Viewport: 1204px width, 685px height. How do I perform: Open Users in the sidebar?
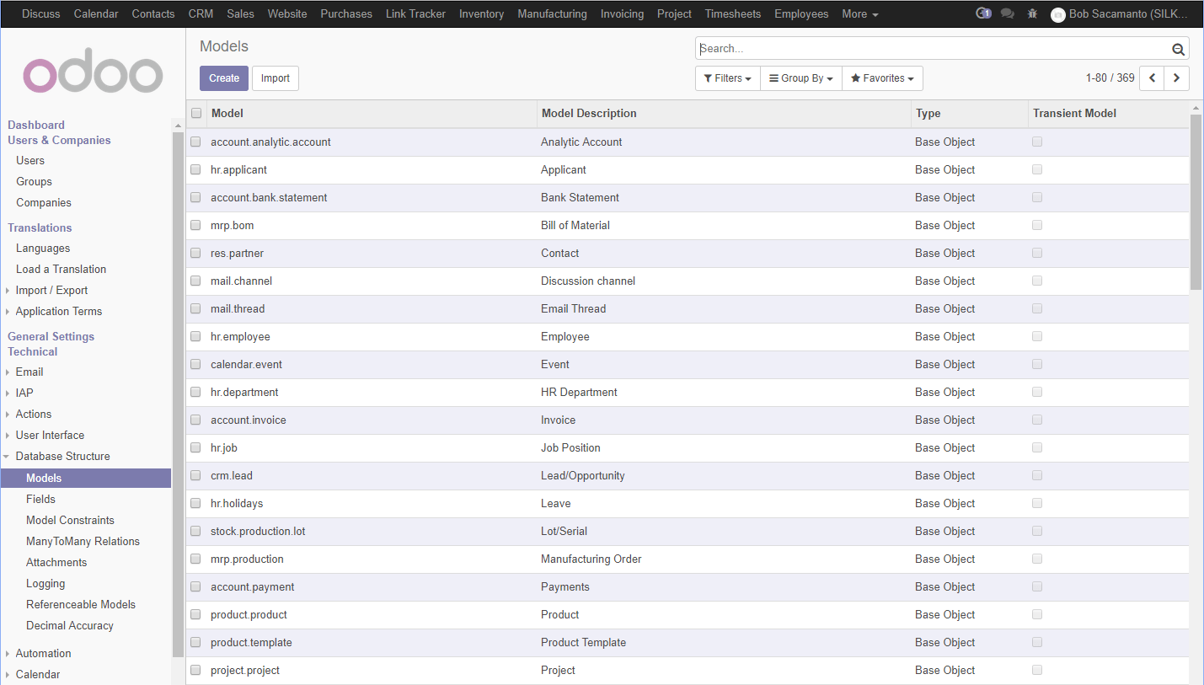(30, 160)
